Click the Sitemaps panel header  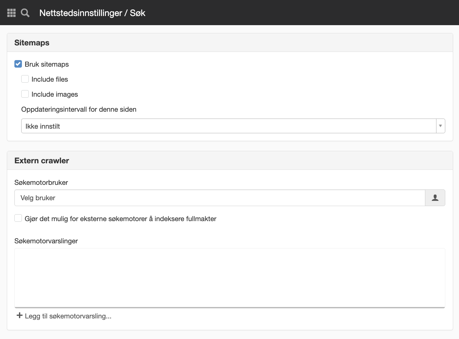[x=230, y=42]
